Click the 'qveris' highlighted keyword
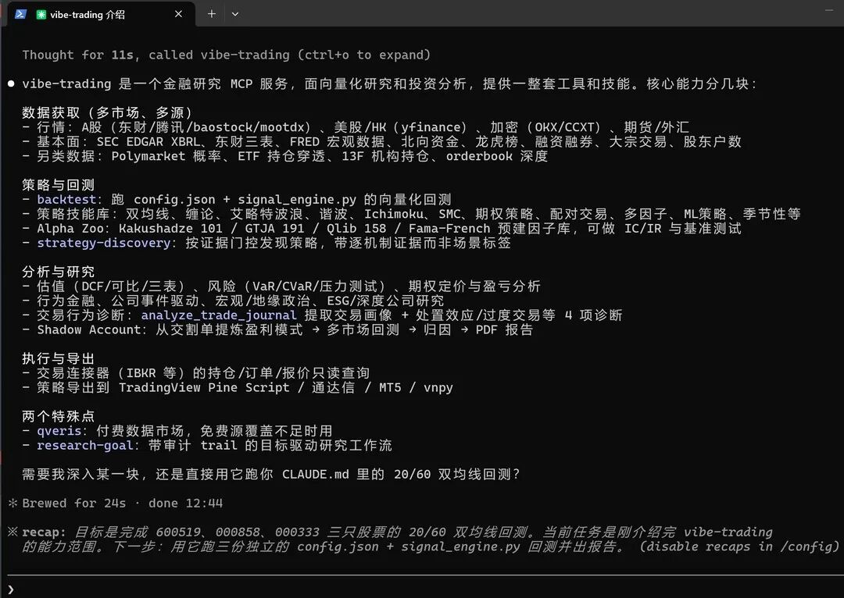 click(x=59, y=431)
